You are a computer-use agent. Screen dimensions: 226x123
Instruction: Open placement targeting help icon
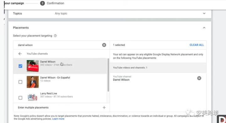(x=55, y=36)
